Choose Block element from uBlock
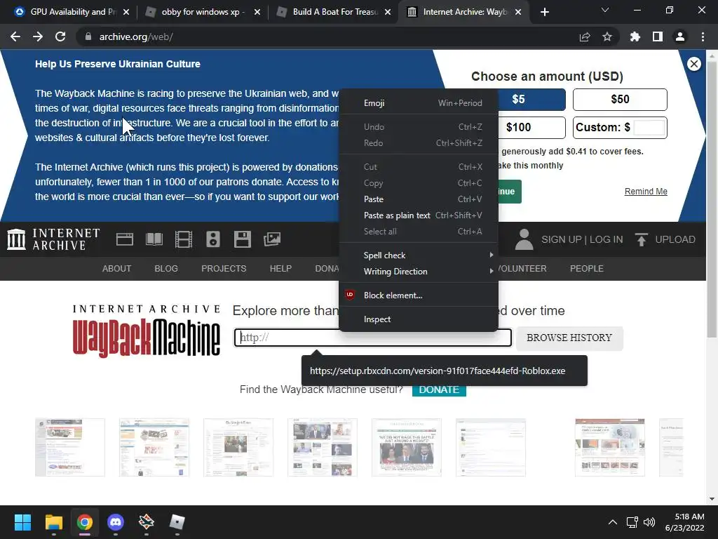The image size is (718, 539). click(x=419, y=295)
